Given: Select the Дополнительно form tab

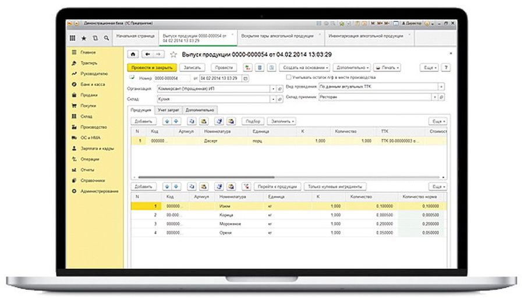Looking at the screenshot, I should [x=200, y=110].
